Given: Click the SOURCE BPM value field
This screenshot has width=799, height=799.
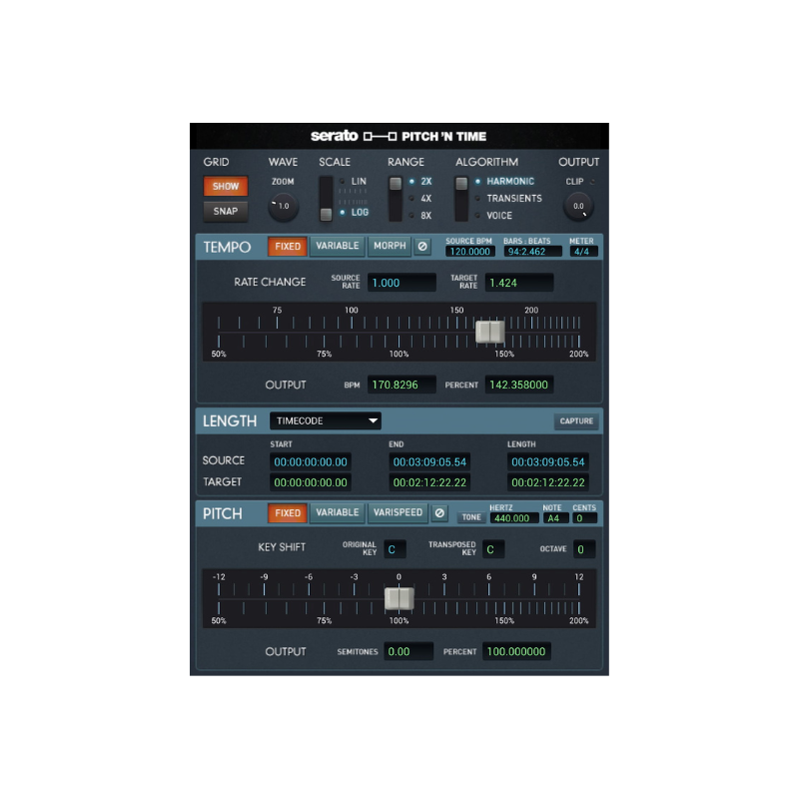Looking at the screenshot, I should [x=469, y=251].
